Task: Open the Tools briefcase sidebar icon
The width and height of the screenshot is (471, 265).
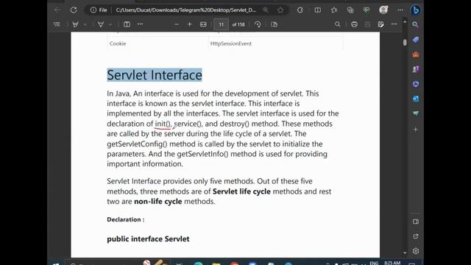Action: click(x=415, y=54)
